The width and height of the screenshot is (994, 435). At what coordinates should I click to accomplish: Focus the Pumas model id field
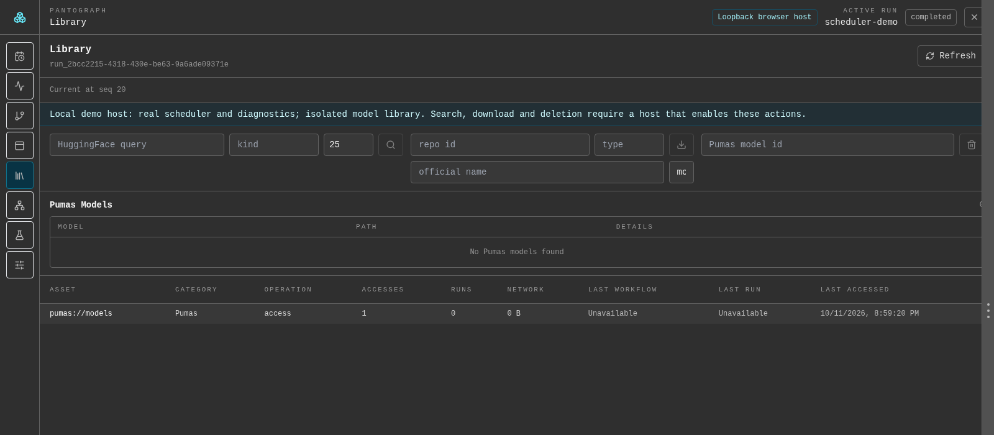tap(828, 145)
